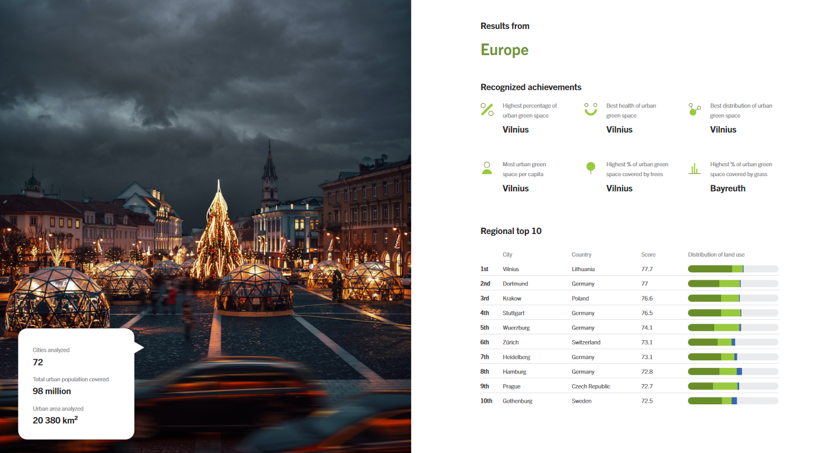Click the person icon for green space per capita
This screenshot has height=453, width=819.
[487, 169]
